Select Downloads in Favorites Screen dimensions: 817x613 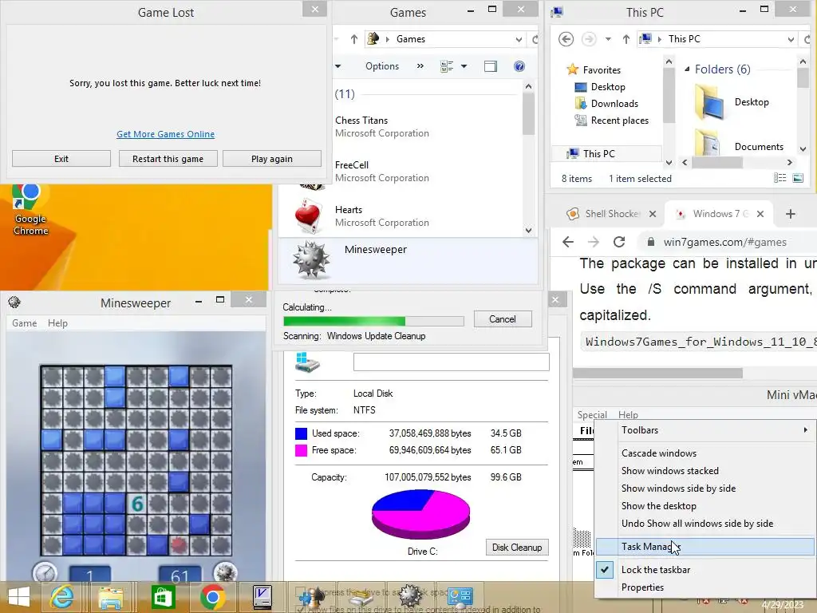(614, 104)
